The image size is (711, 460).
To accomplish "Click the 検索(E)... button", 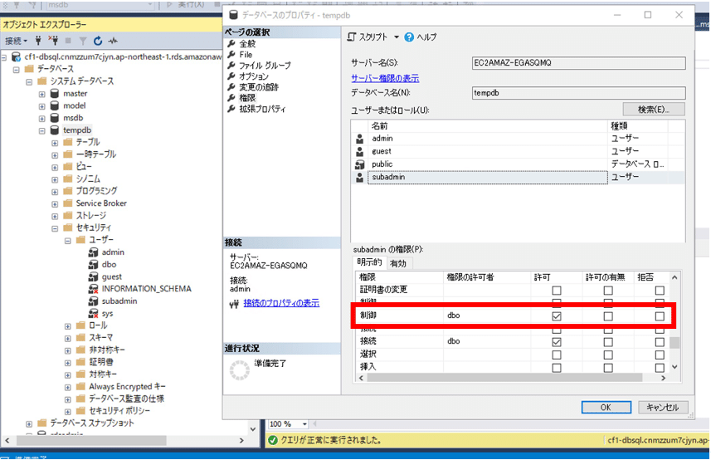I will (x=654, y=110).
